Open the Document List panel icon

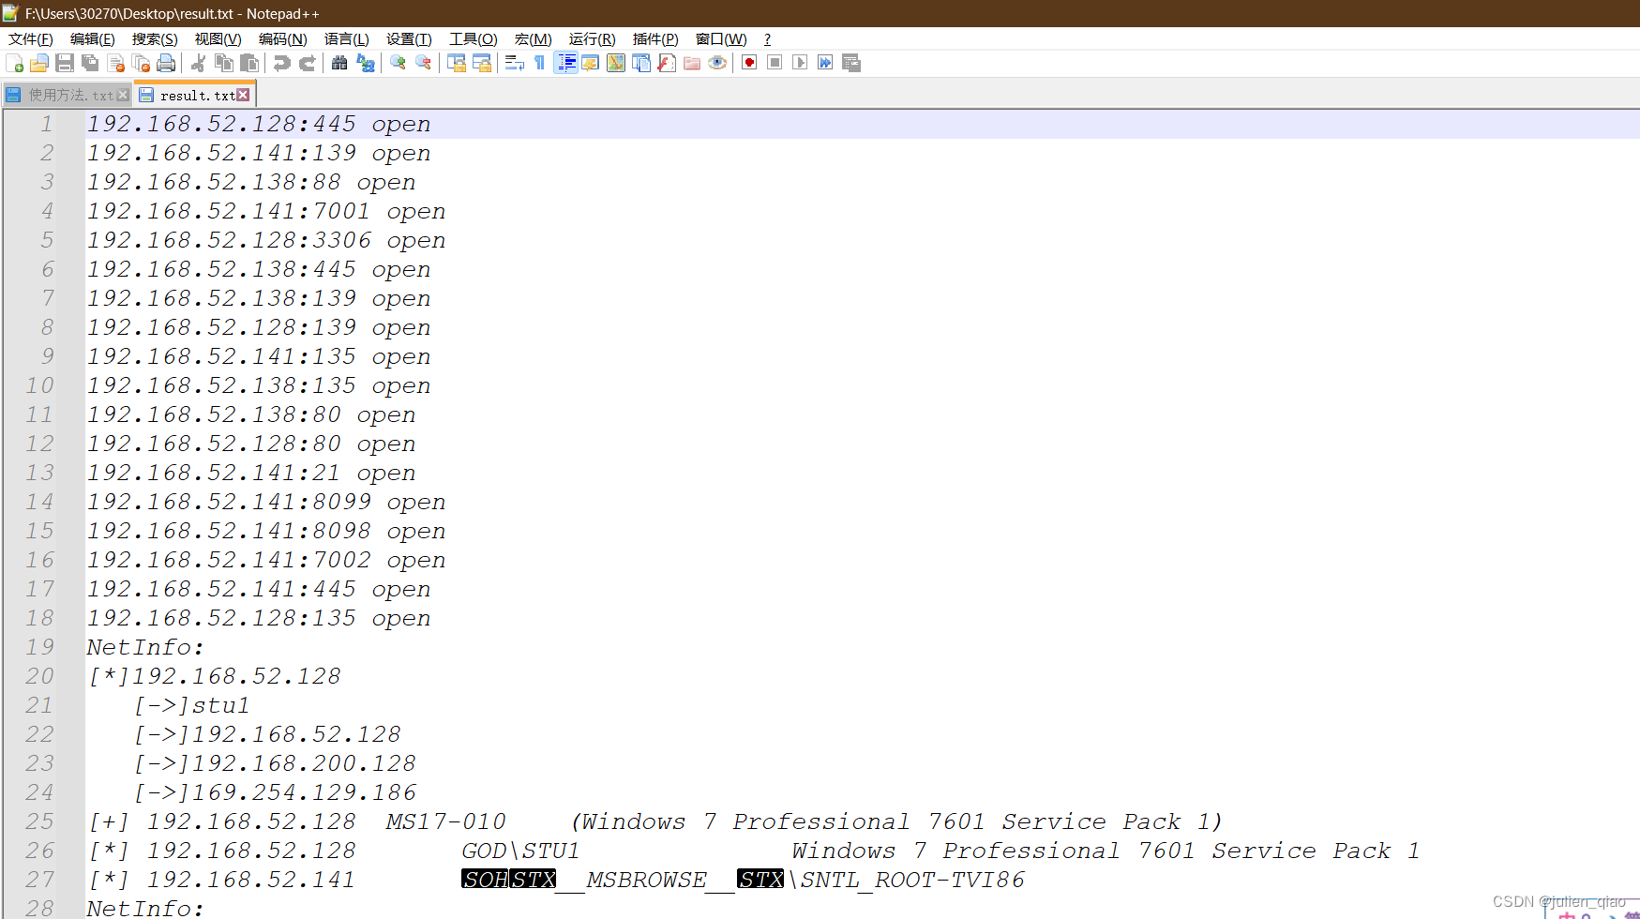click(641, 63)
